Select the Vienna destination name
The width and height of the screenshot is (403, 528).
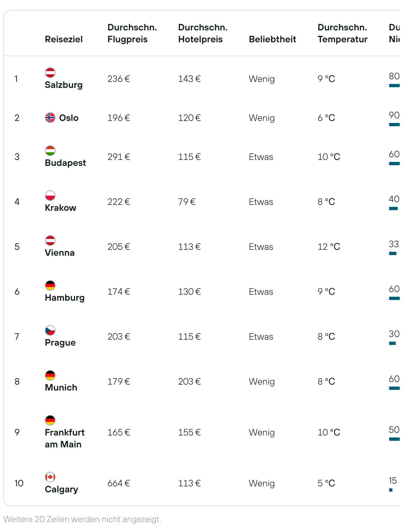tap(60, 253)
